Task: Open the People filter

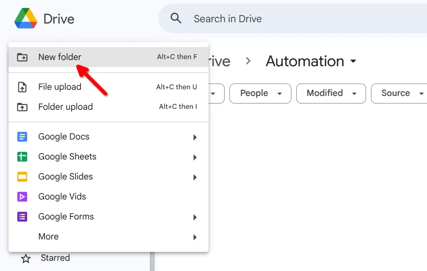Action: click(260, 93)
